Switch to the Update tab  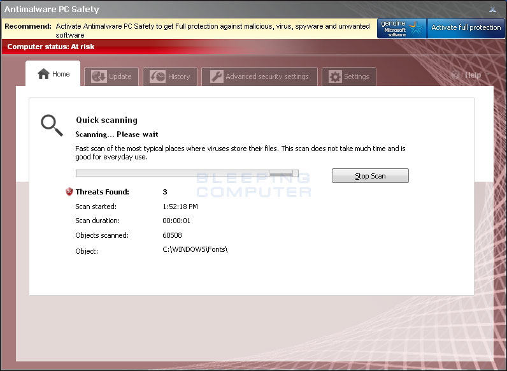111,76
